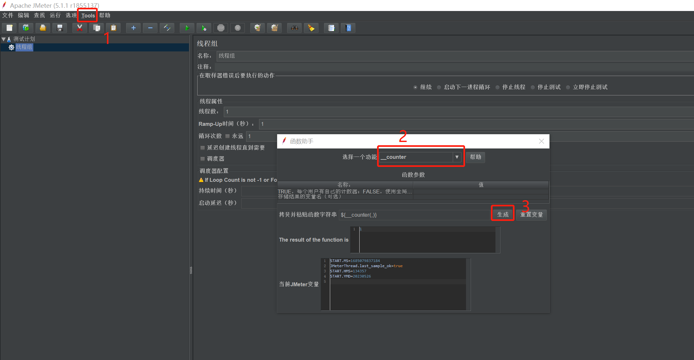Image resolution: width=694 pixels, height=360 pixels.
Task: Open the 文件 menu
Action: pyautogui.click(x=8, y=16)
